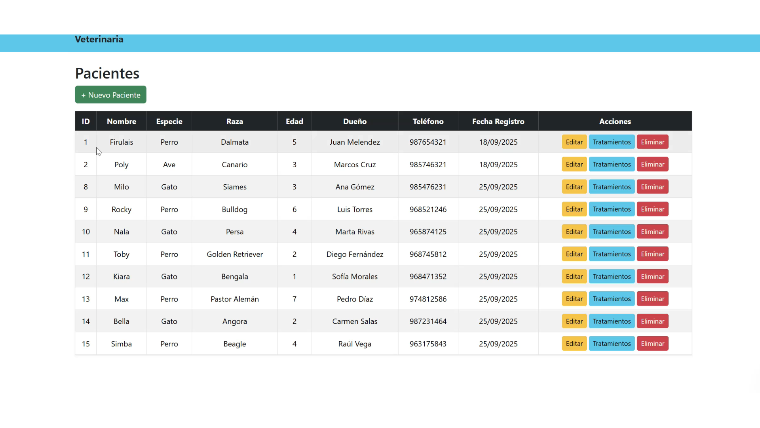Click owner name Carmen Salas
The image size is (760, 428).
[x=355, y=321]
